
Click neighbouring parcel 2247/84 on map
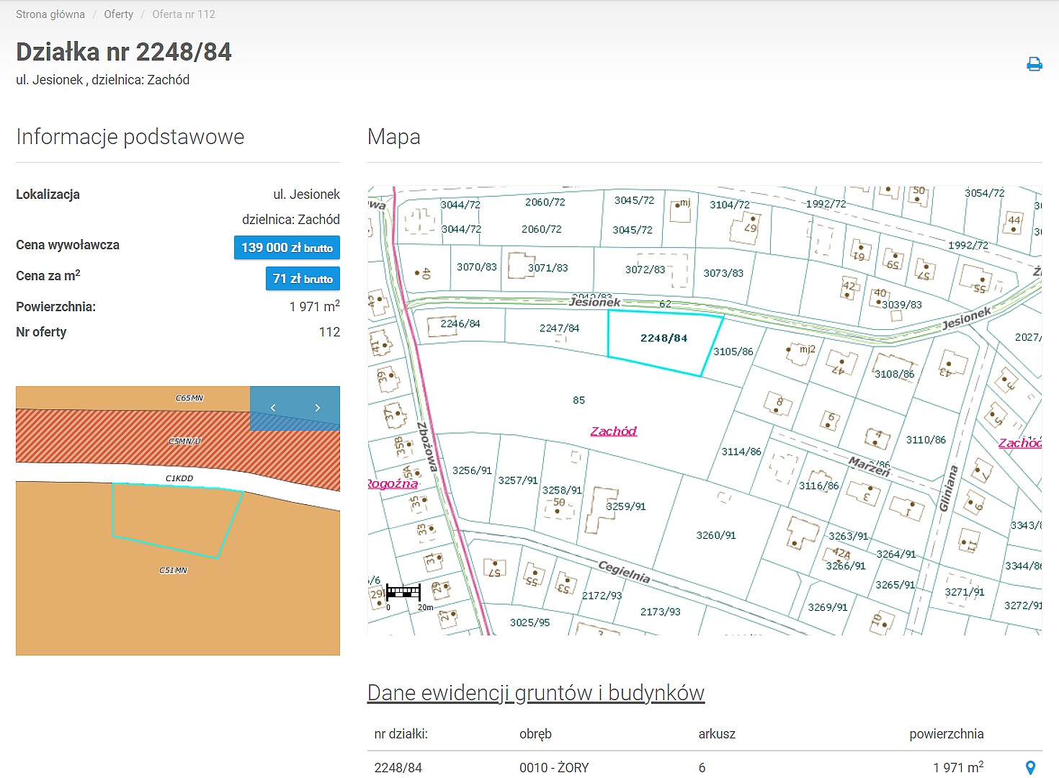pos(559,328)
